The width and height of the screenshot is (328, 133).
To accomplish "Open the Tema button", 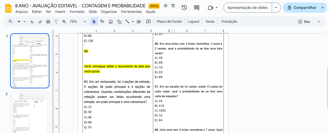I will click(210, 22).
